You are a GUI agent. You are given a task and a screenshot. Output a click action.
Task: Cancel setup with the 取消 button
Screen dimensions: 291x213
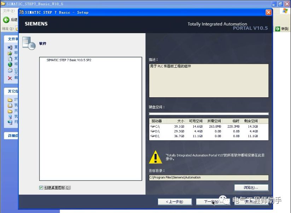coord(251,201)
